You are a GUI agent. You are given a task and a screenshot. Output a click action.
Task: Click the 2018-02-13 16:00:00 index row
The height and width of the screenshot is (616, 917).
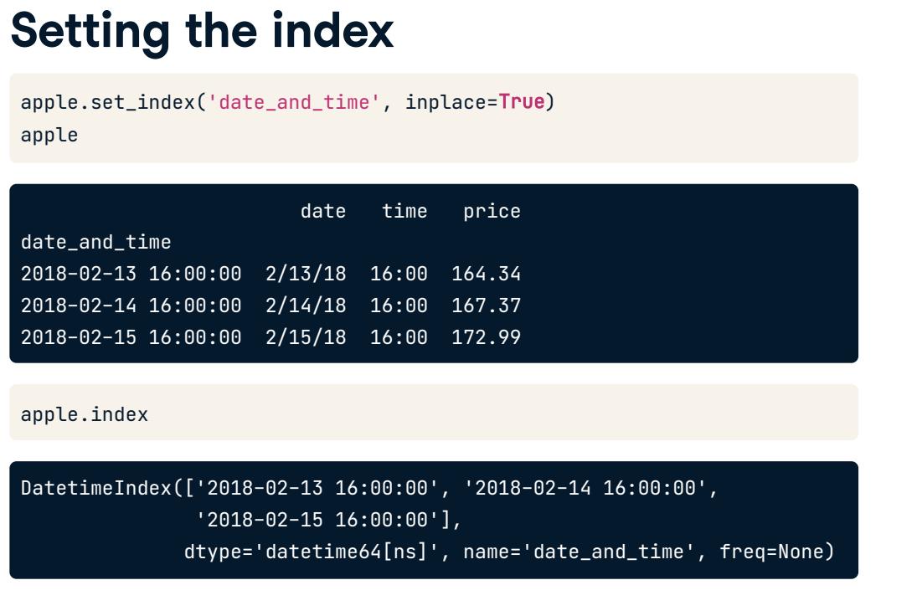coord(131,274)
